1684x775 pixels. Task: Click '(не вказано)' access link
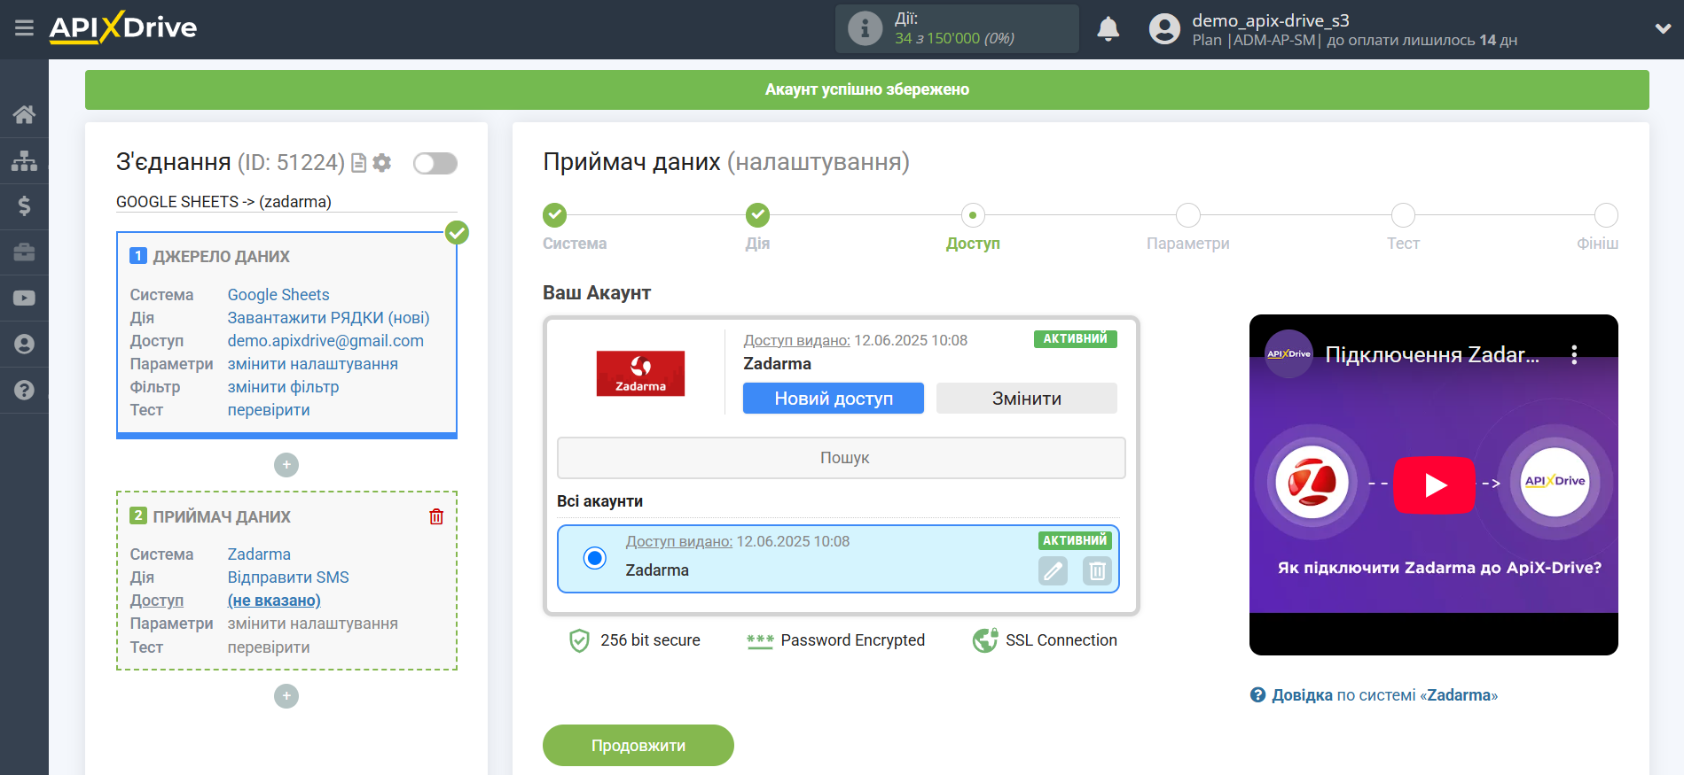274,601
